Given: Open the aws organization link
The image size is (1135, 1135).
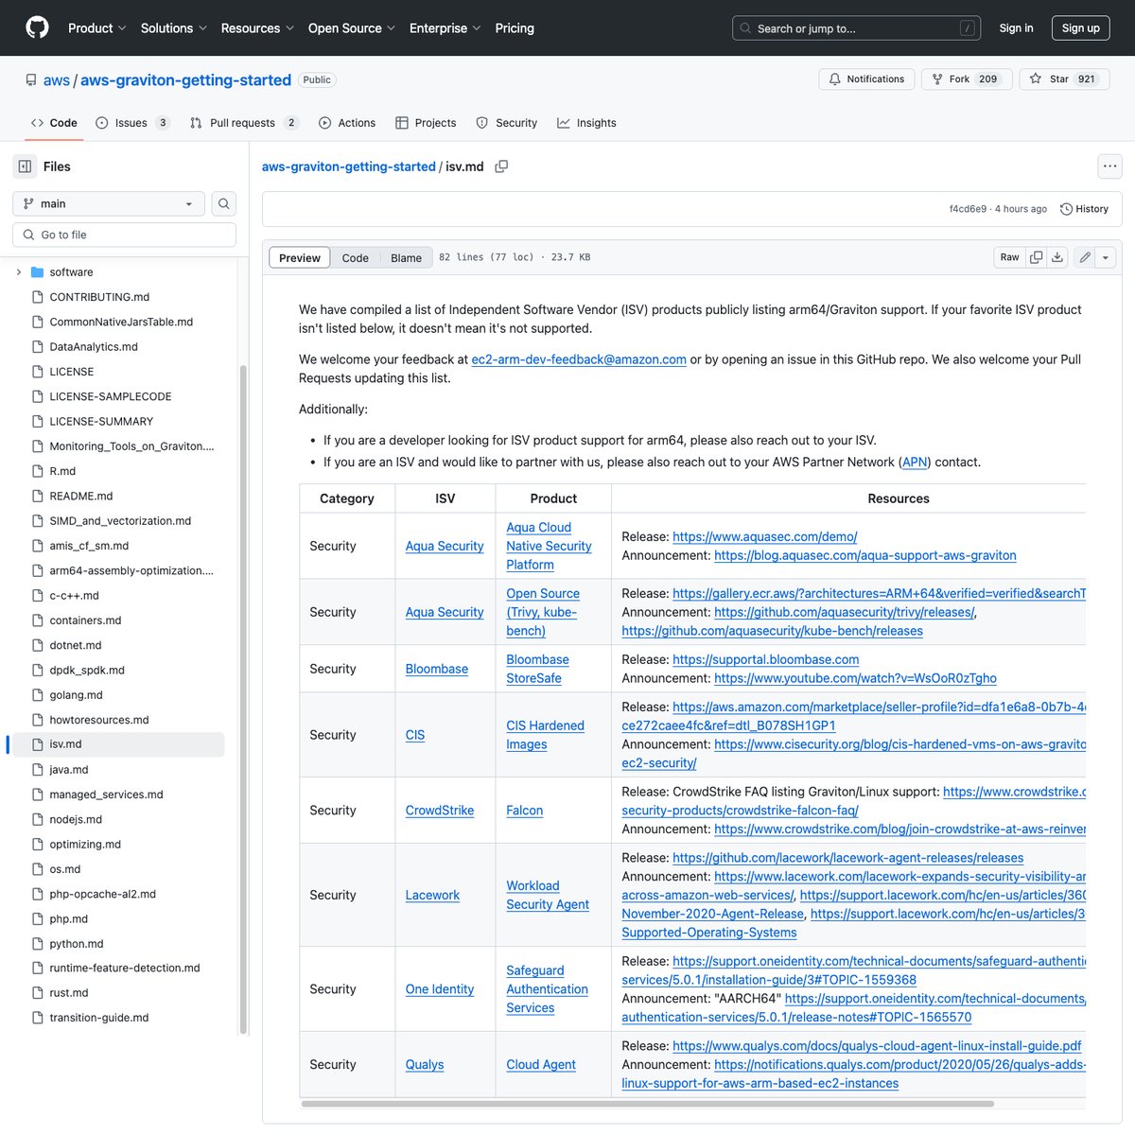Looking at the screenshot, I should click(x=57, y=80).
